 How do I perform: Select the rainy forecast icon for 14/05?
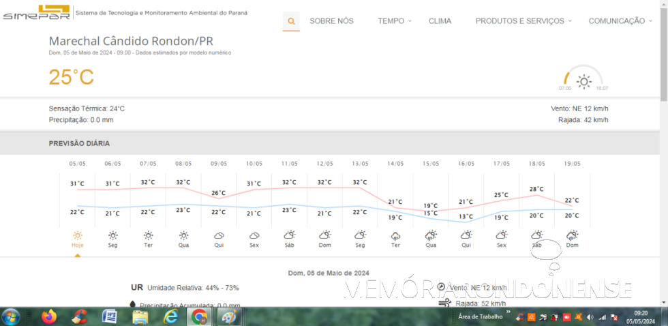[395, 235]
